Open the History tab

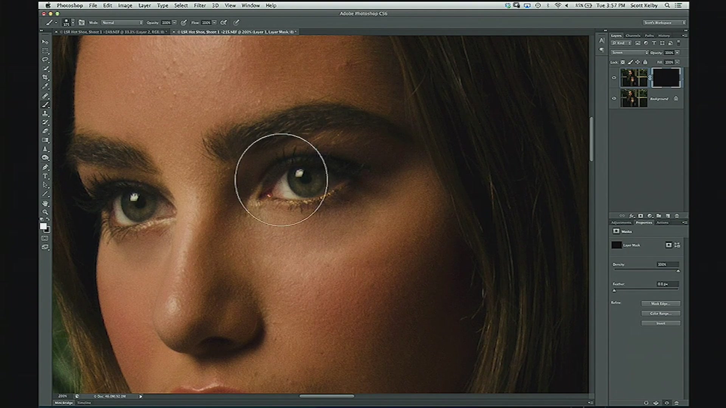tap(664, 36)
